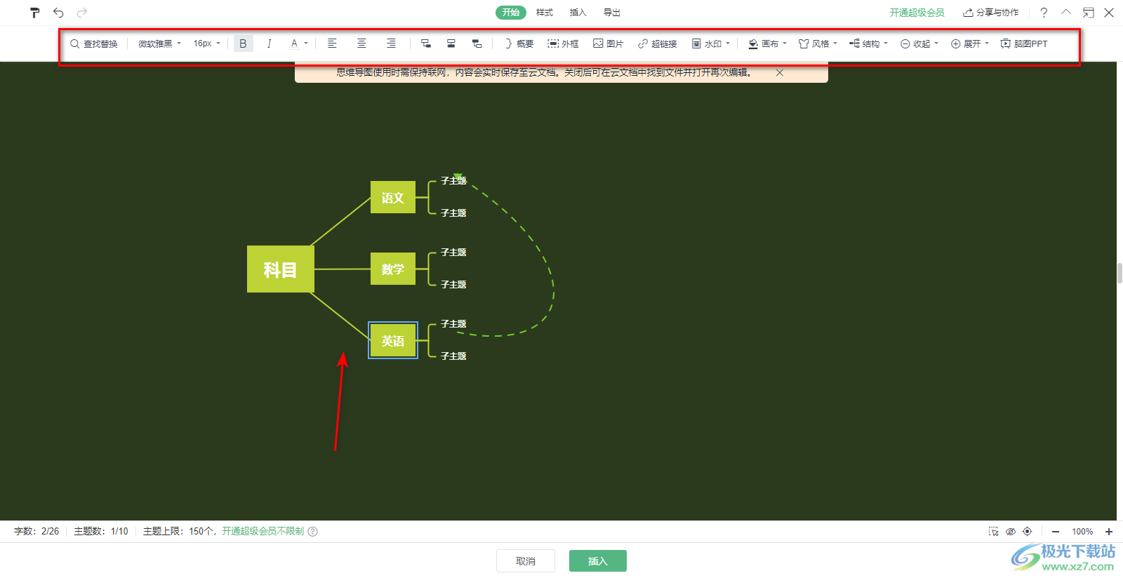Open 脑图PPT presentation mode

(x=1024, y=43)
